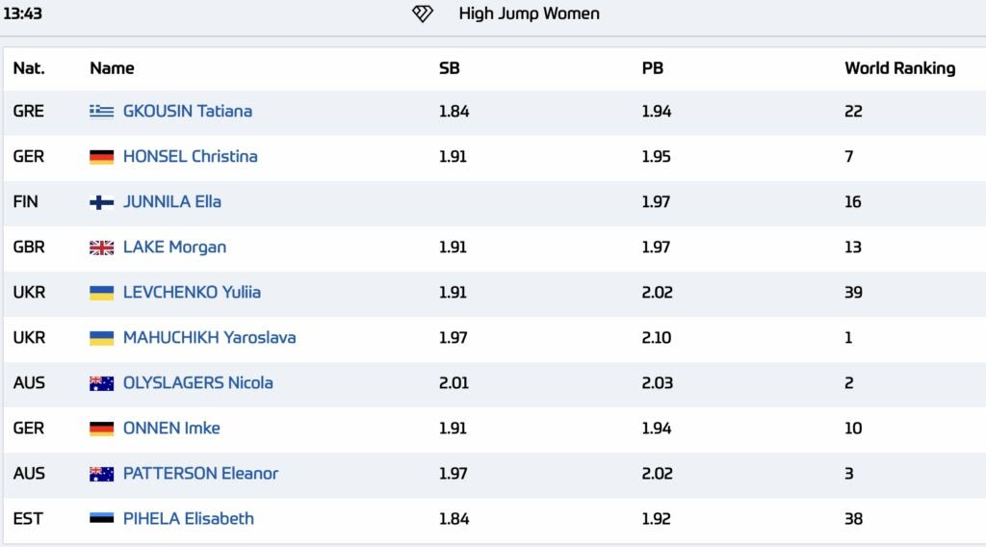Click the World Ranking column header
This screenshot has width=986, height=547.
coord(899,68)
